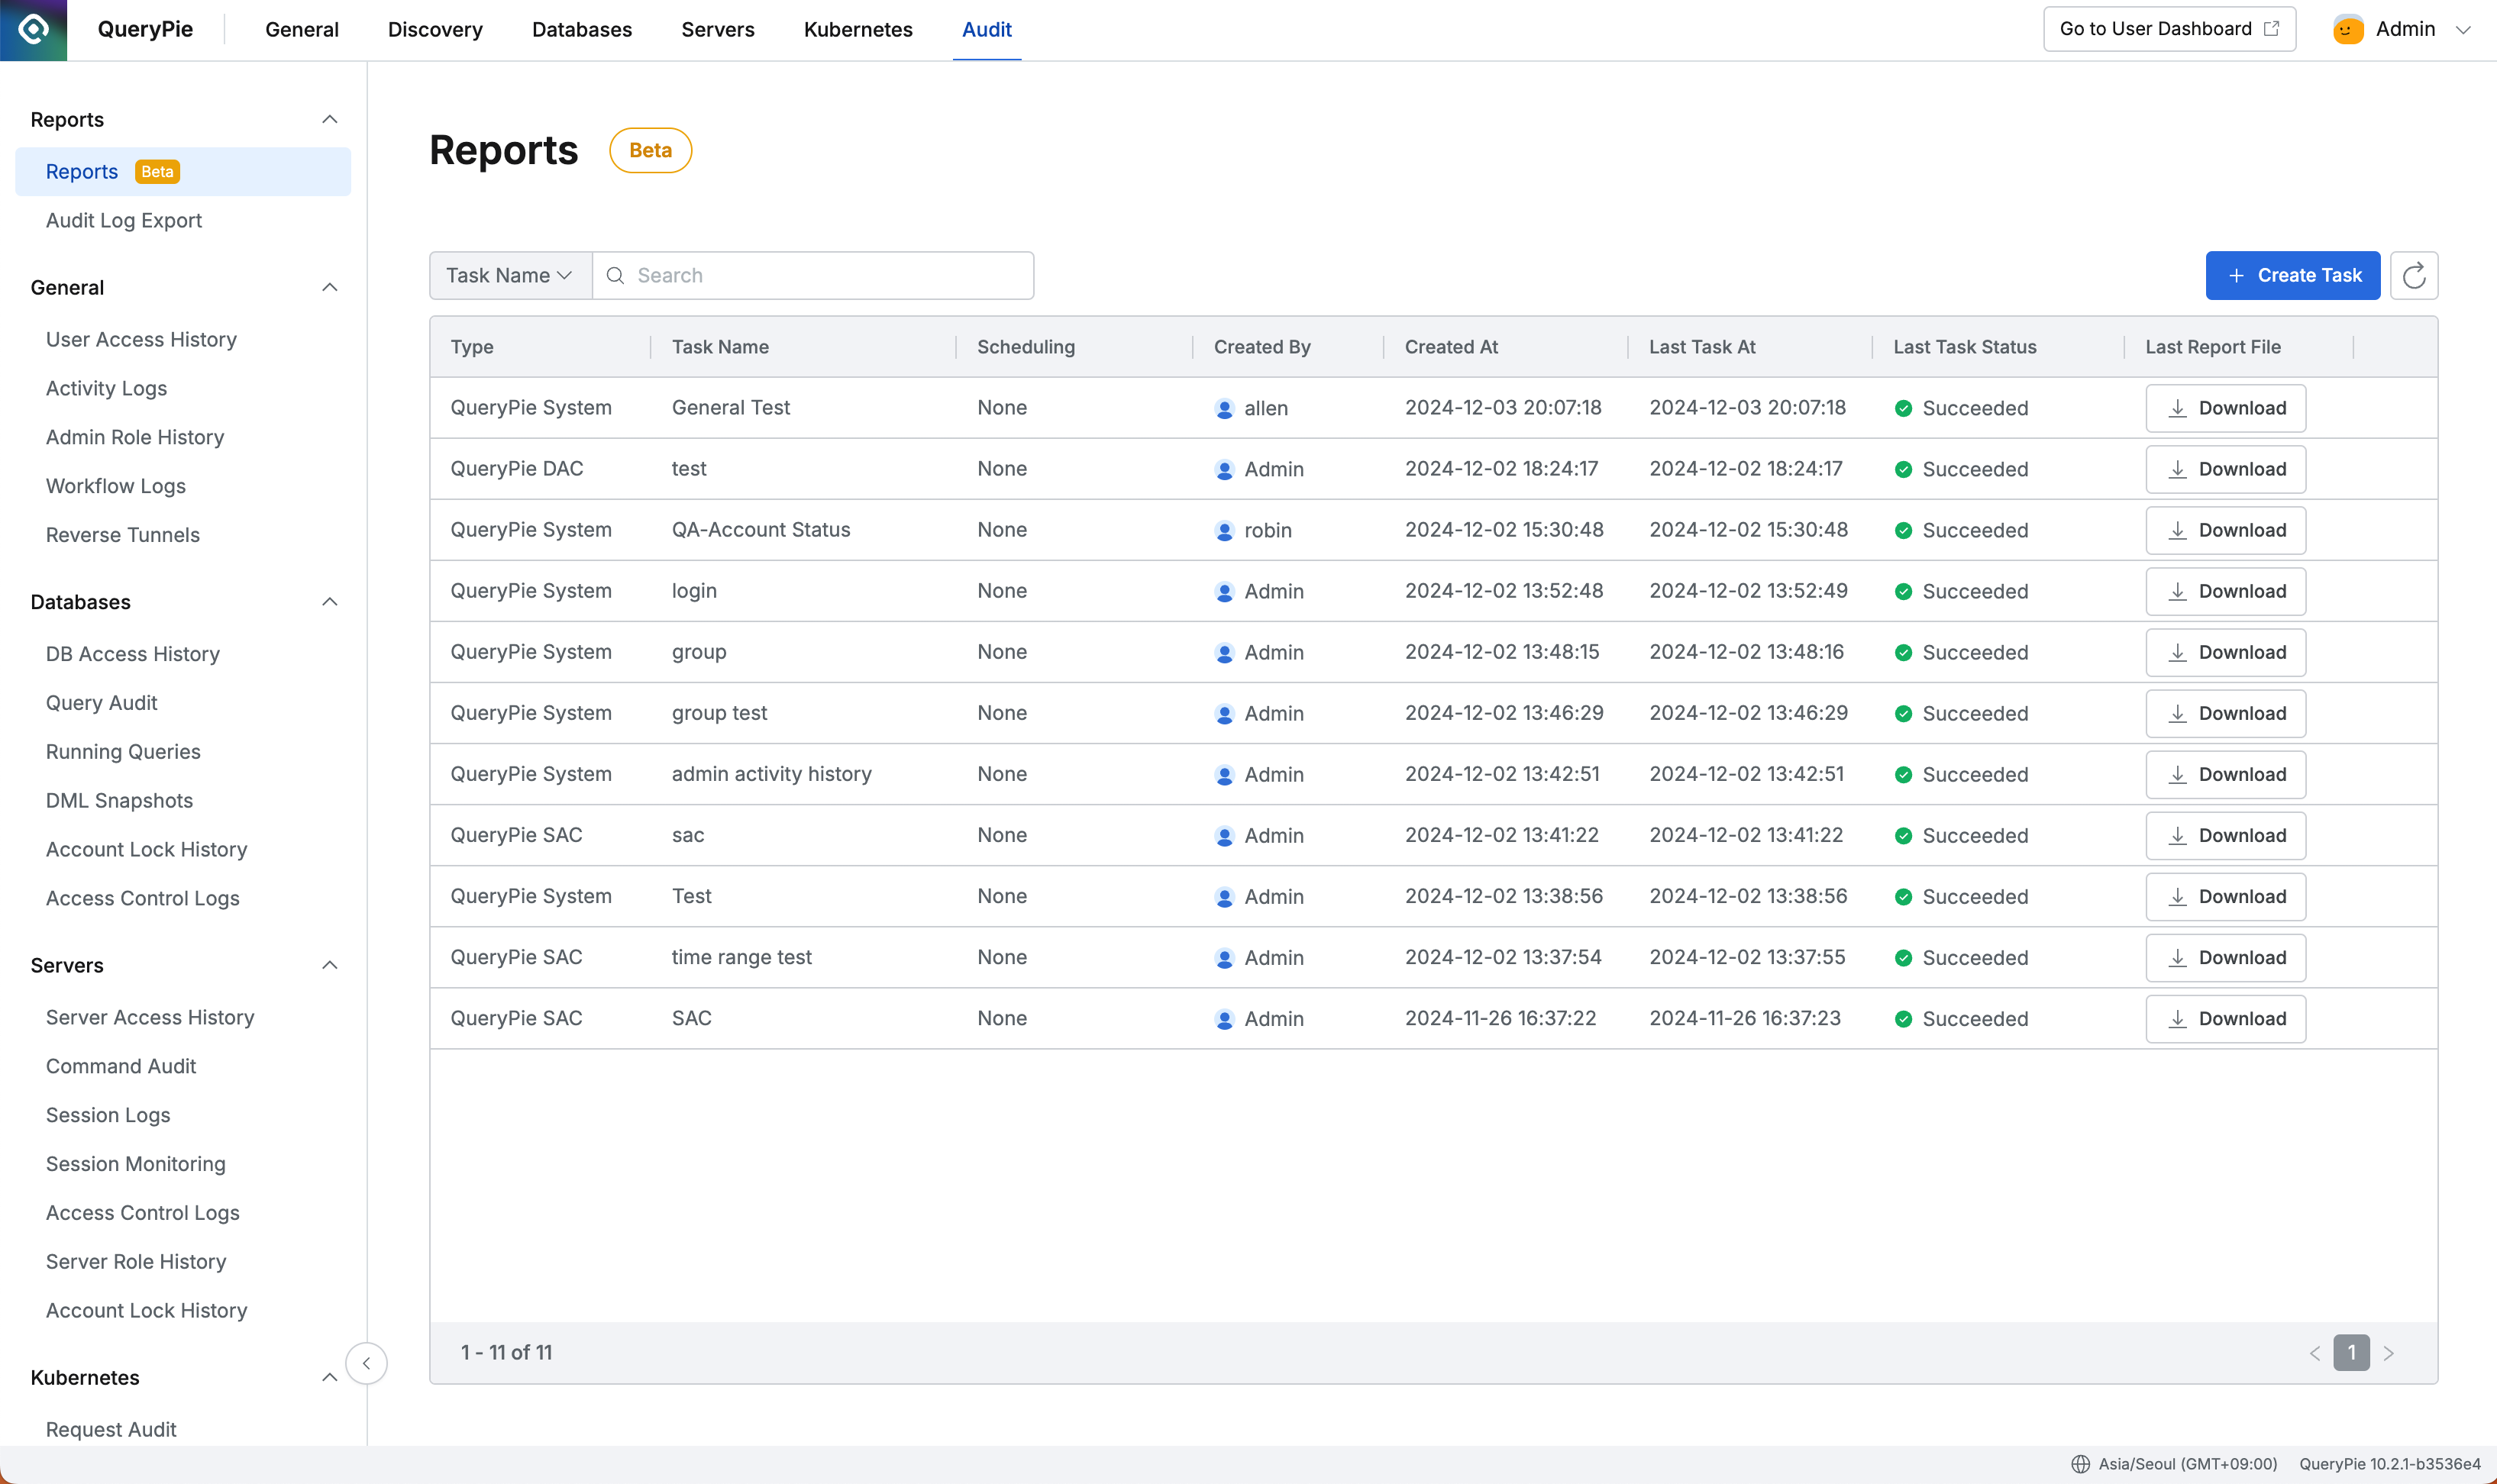This screenshot has width=2497, height=1484.
Task: Open Server Access History in sidebar
Action: tap(150, 1017)
